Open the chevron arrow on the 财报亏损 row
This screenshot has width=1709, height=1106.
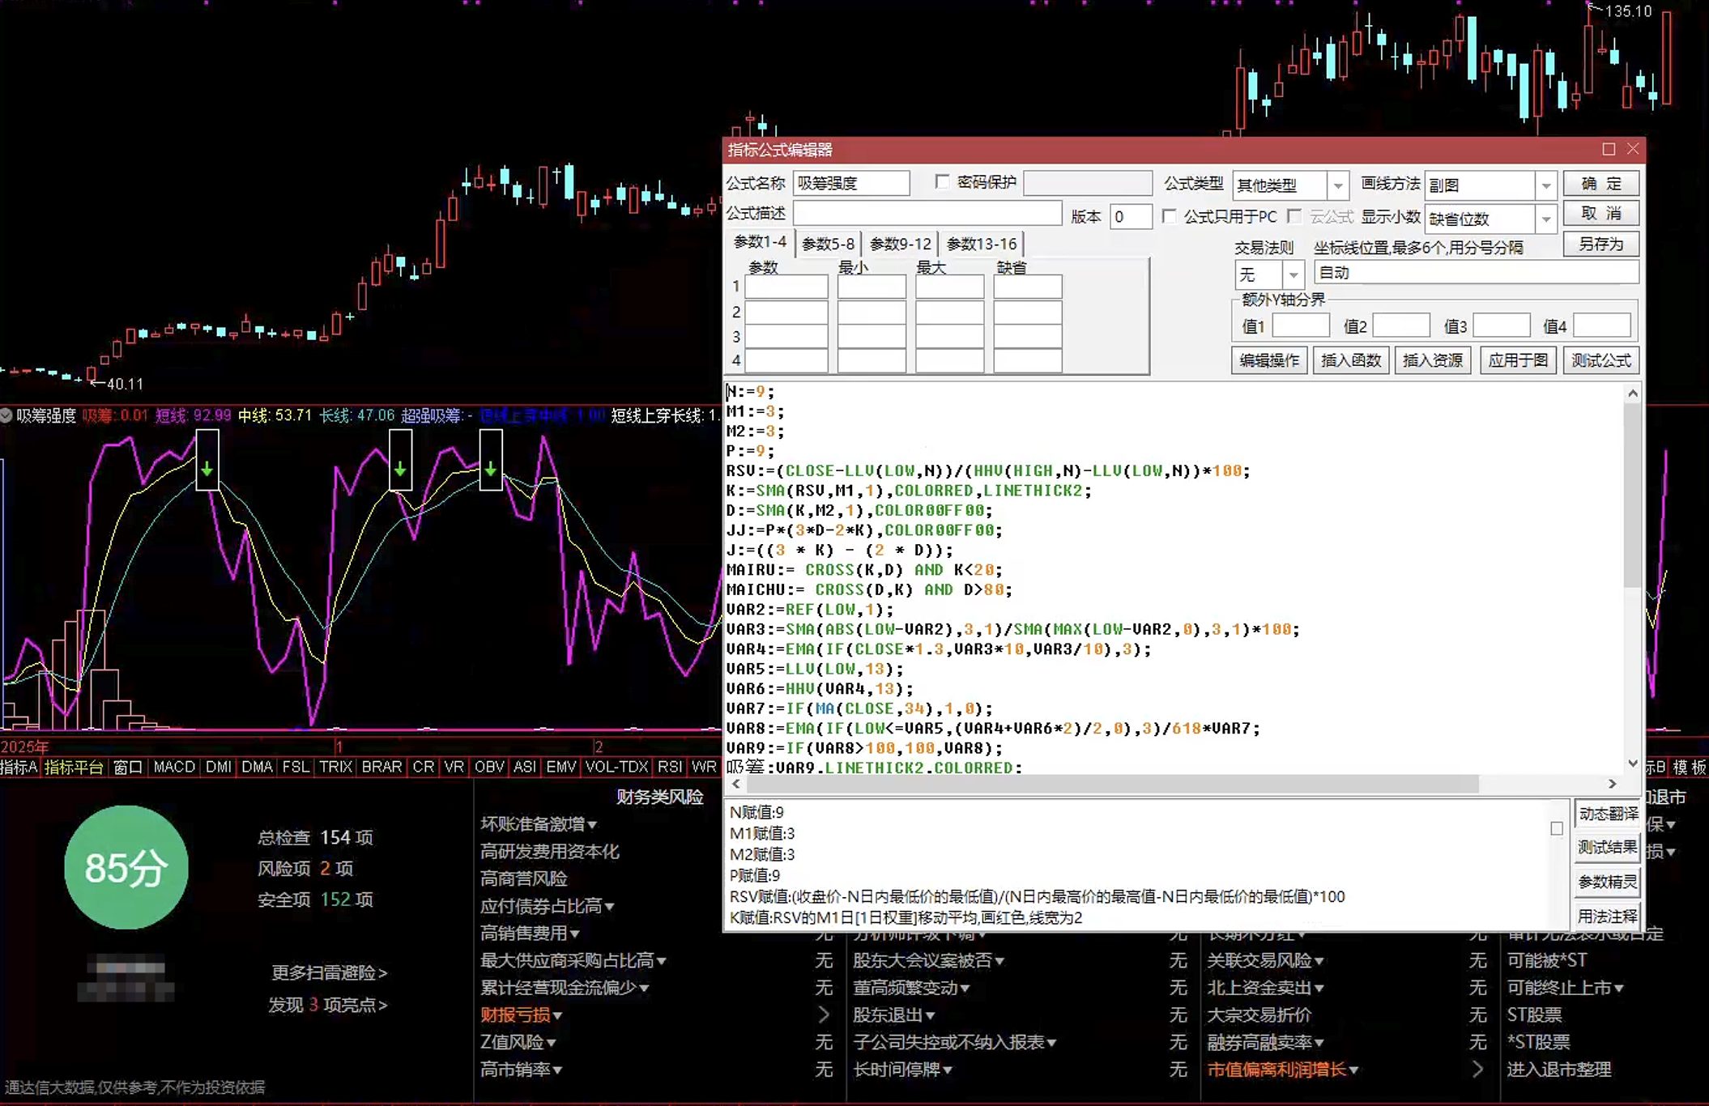[x=824, y=1015]
